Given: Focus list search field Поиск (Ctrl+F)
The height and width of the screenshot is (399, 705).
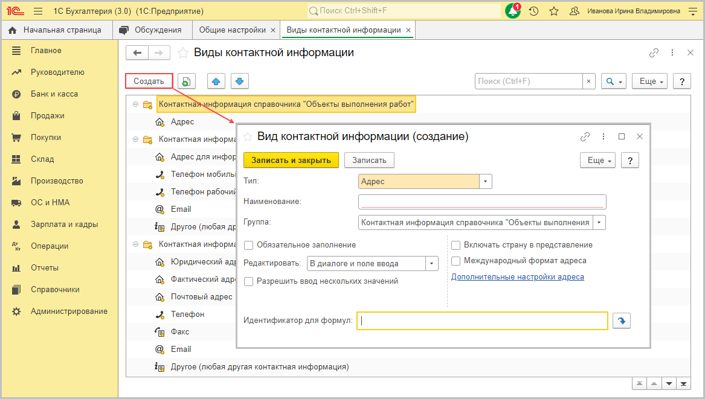Looking at the screenshot, I should click(x=529, y=81).
